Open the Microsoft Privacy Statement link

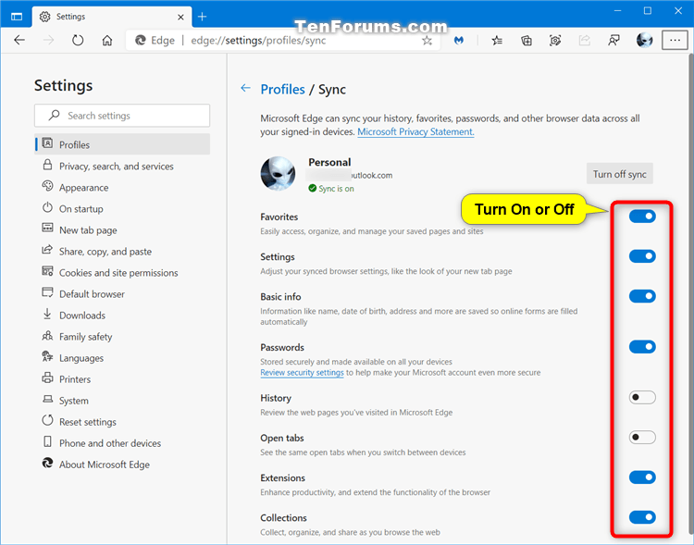(415, 132)
